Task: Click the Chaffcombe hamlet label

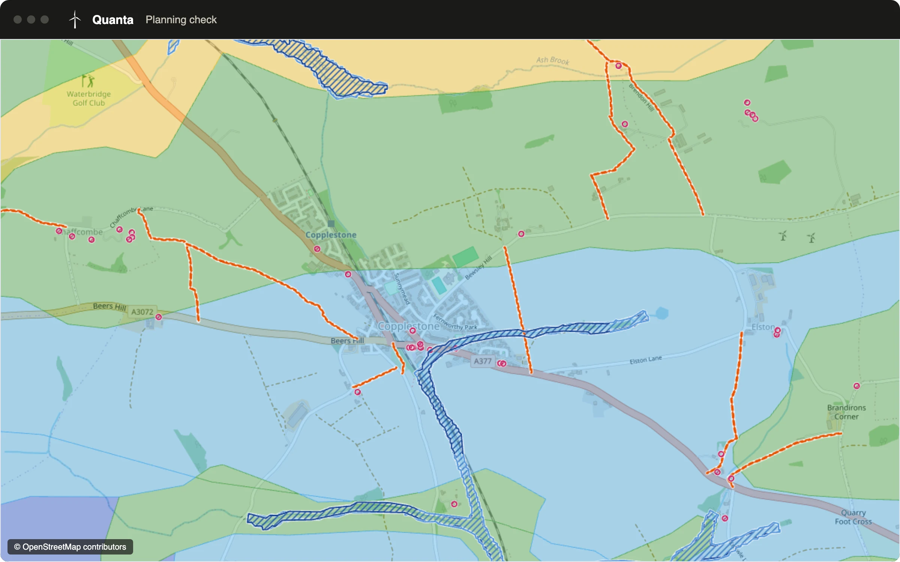Action: point(82,232)
